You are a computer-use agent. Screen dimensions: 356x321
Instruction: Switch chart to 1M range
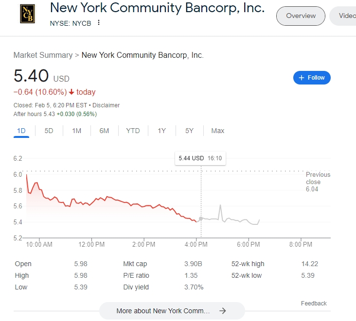pos(76,131)
